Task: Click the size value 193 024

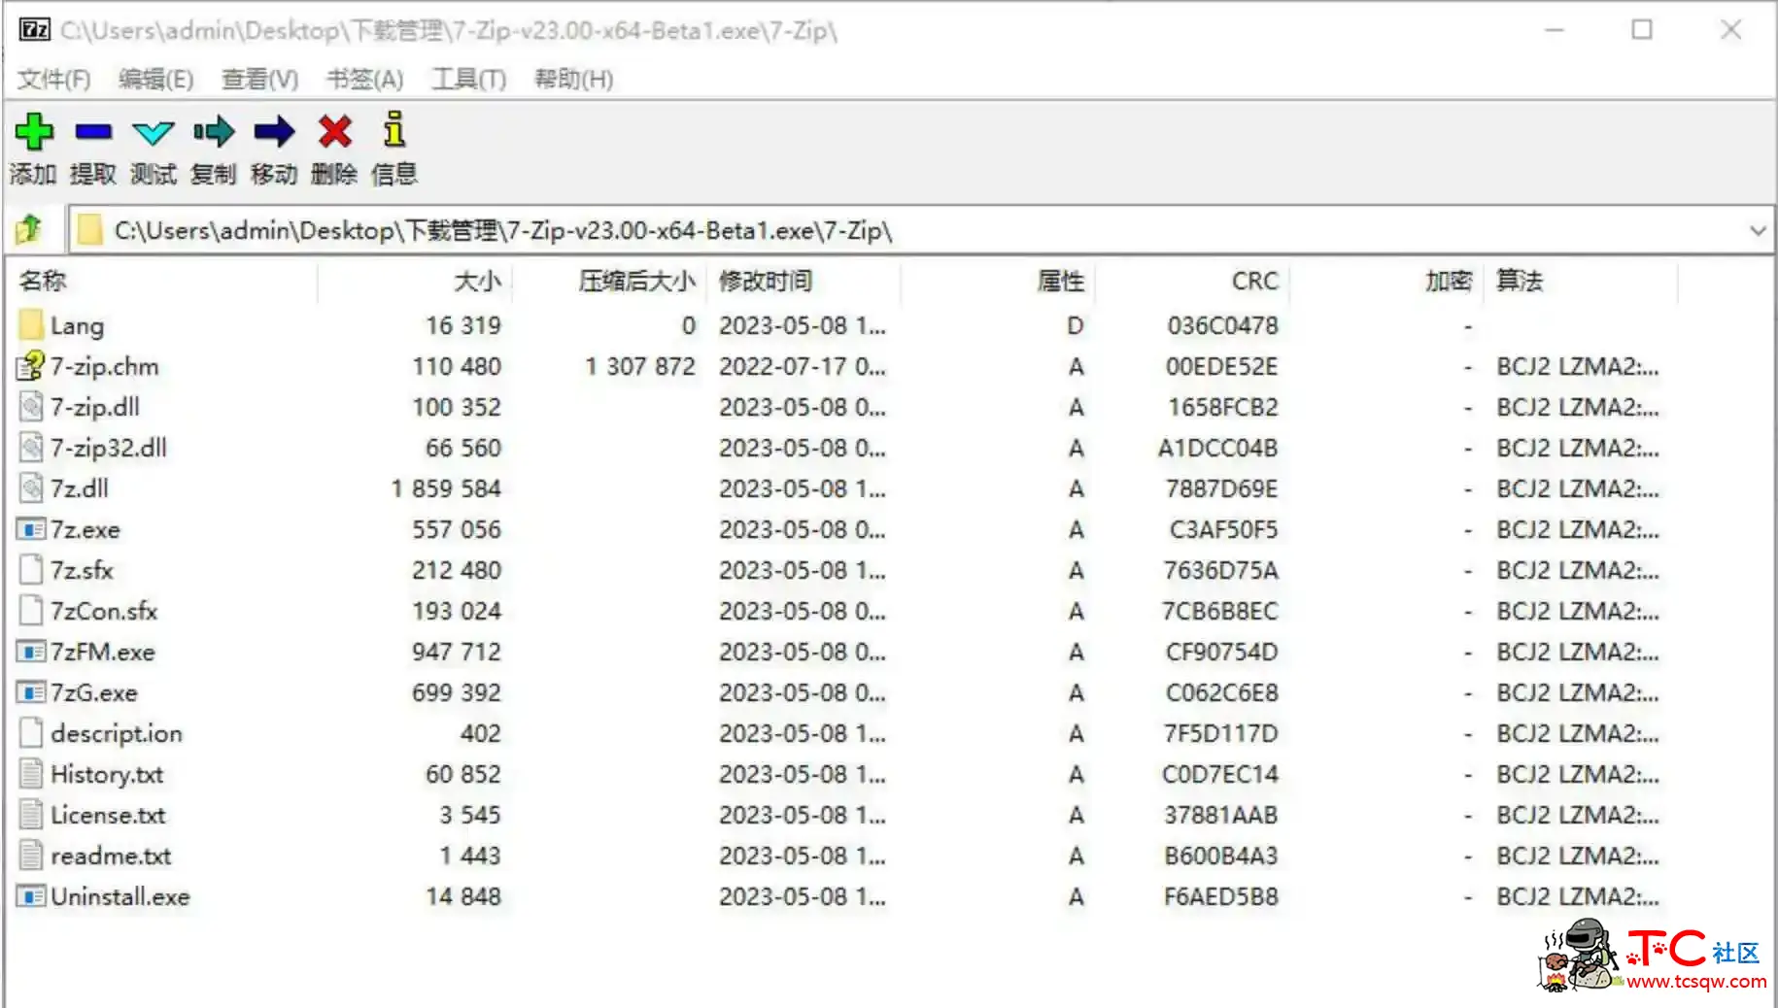Action: coord(457,611)
